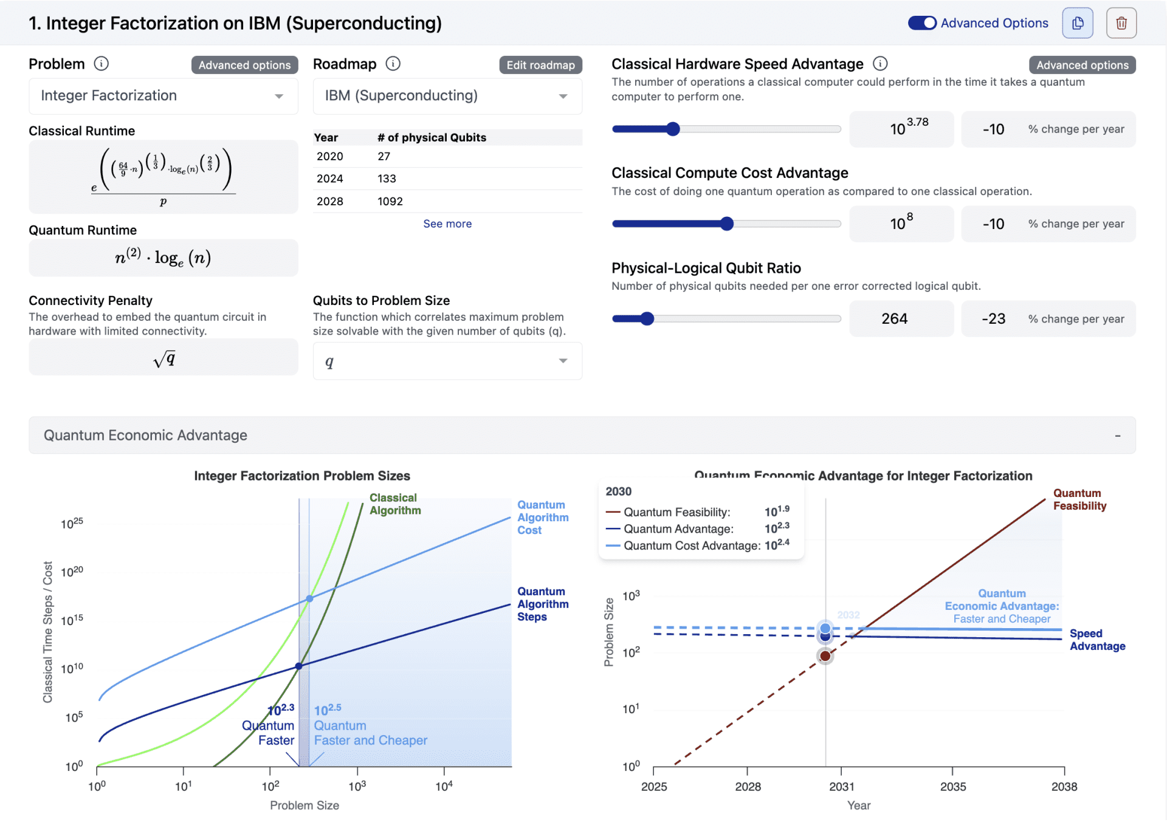Click the Roadmap info icon
This screenshot has width=1167, height=831.
tap(393, 64)
